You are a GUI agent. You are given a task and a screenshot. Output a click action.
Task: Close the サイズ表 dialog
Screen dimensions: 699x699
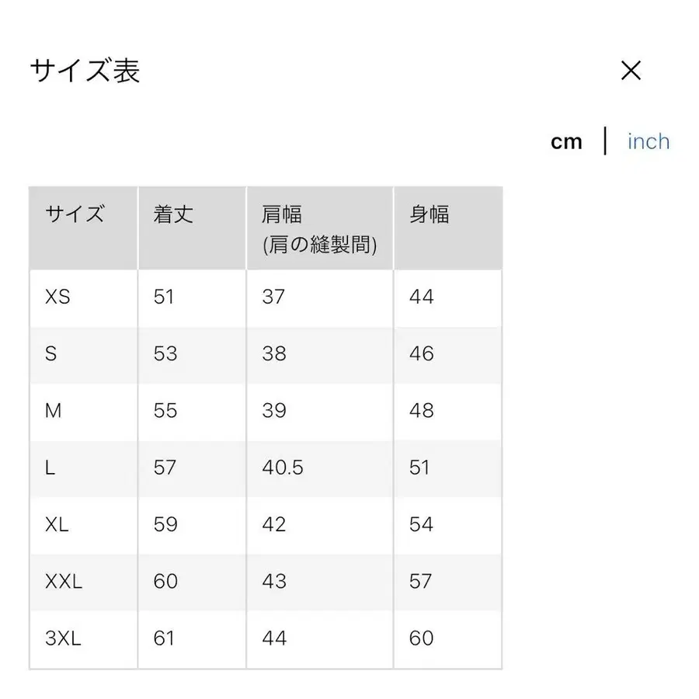(631, 71)
